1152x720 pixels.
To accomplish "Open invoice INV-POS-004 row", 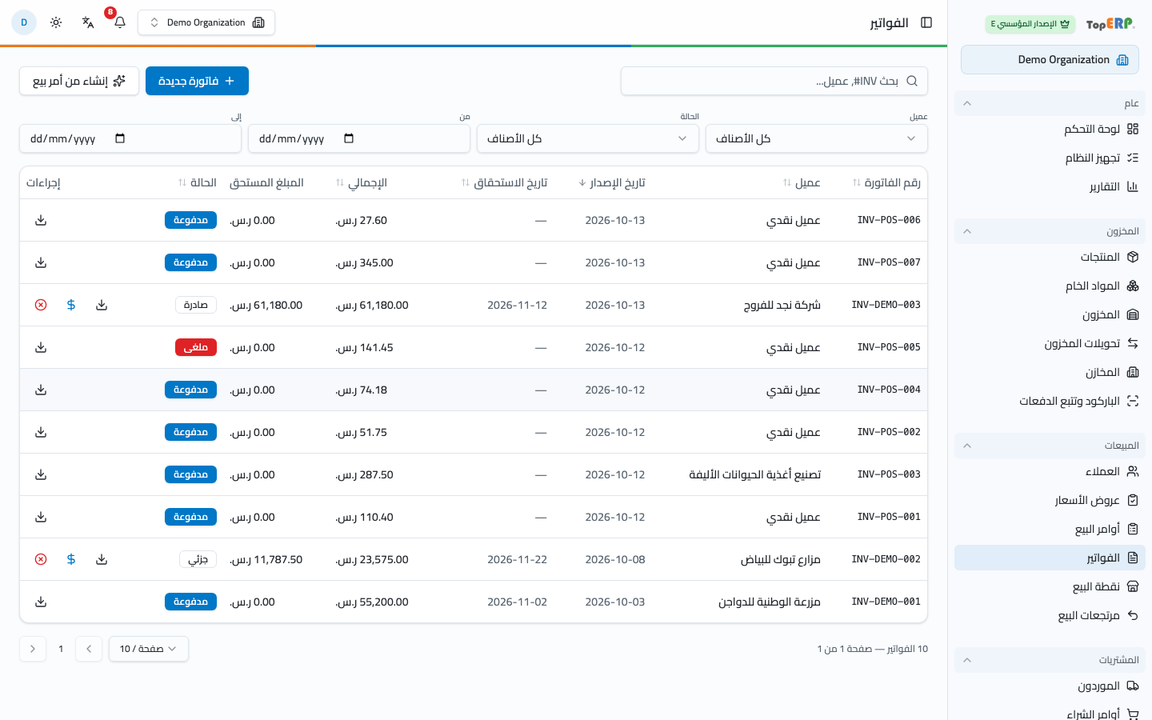I will (x=474, y=390).
